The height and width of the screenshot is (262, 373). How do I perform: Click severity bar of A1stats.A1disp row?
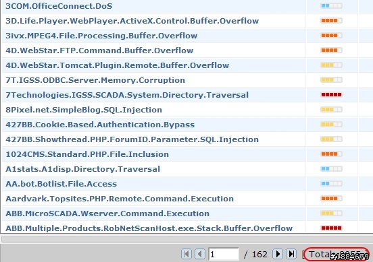331,169
